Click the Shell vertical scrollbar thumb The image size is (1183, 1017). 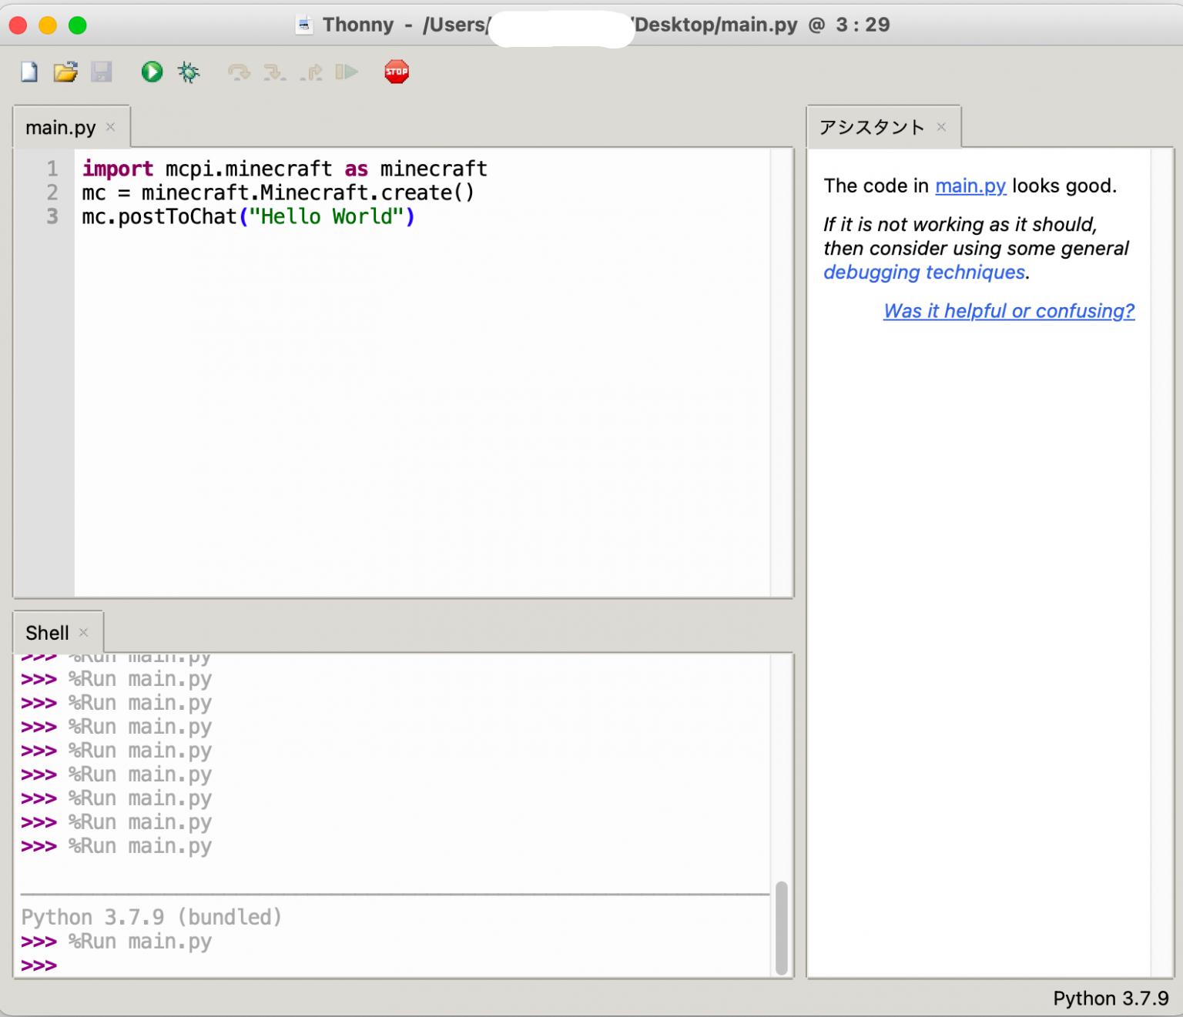click(x=781, y=928)
